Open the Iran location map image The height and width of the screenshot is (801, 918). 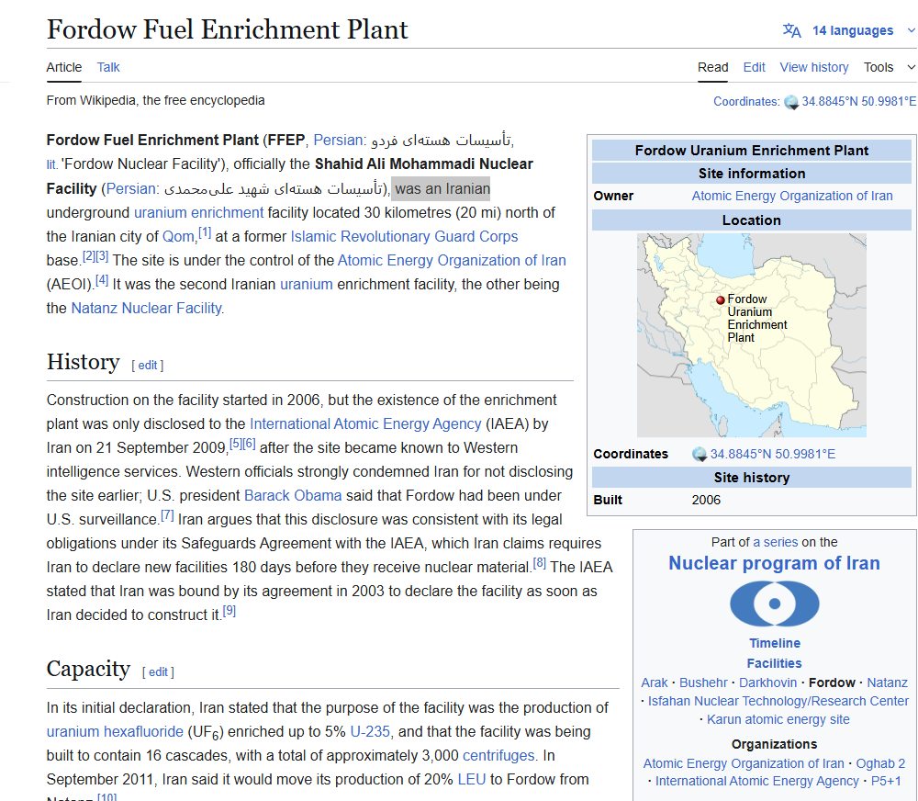tap(751, 335)
